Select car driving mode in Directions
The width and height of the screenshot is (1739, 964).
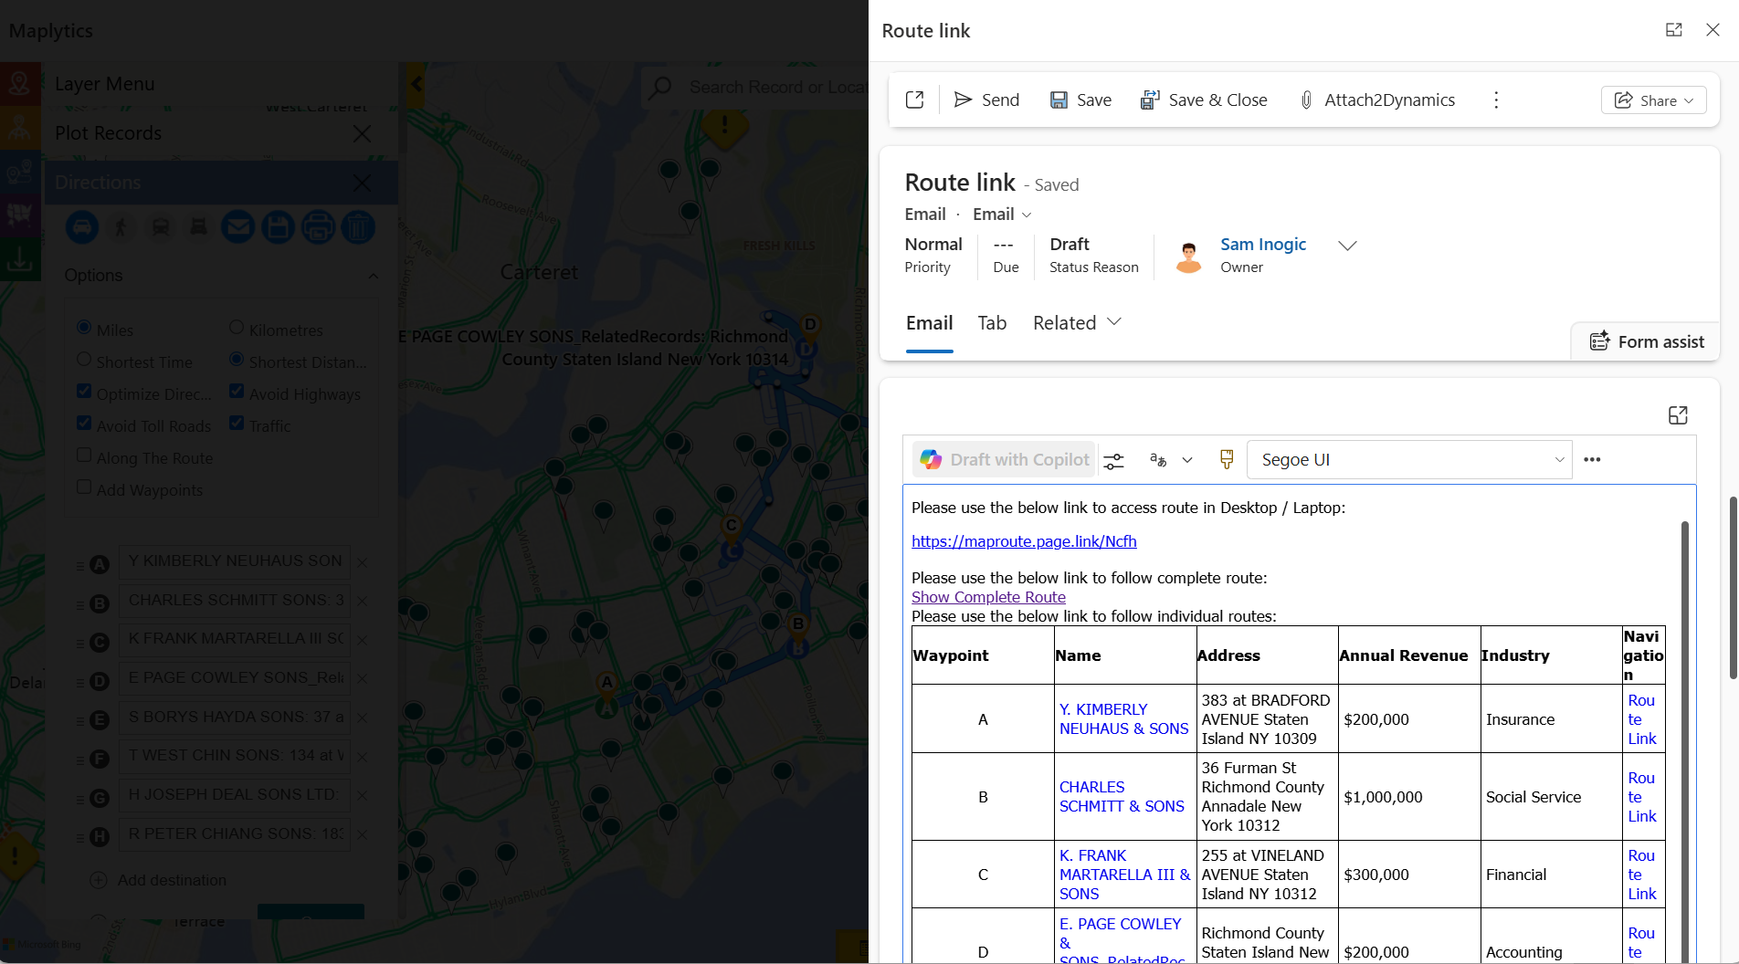click(x=82, y=227)
